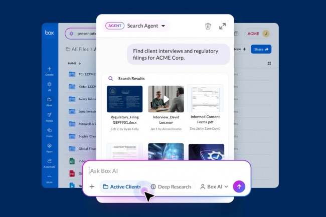The width and height of the screenshot is (326, 217).
Task: Click the Yoda folder icon
Action: coord(72,87)
